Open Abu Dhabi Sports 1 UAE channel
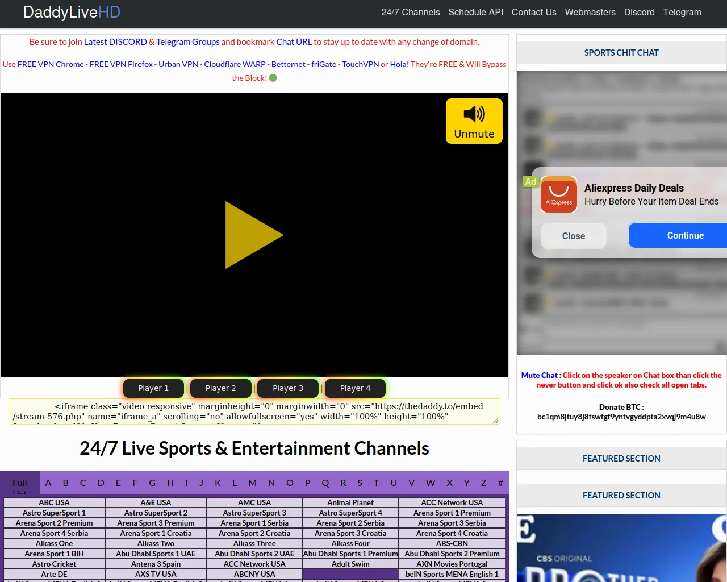 [x=156, y=554]
